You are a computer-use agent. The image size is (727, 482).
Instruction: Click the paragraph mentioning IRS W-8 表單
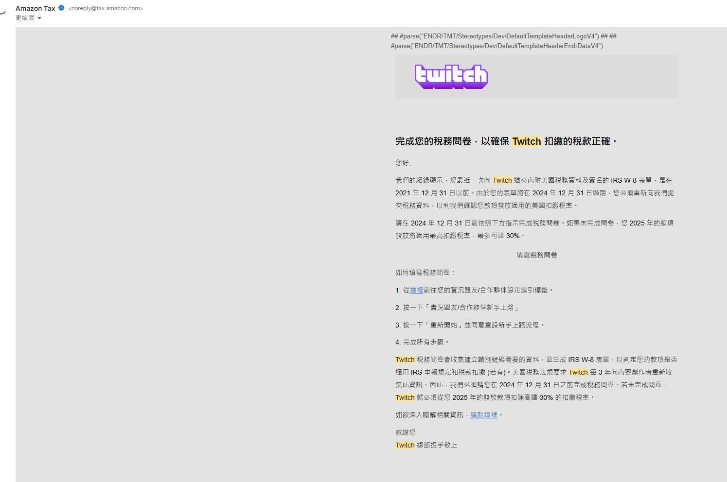click(x=534, y=193)
